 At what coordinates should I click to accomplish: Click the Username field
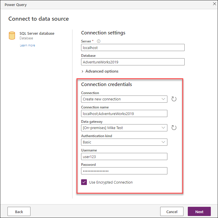pos(124,157)
